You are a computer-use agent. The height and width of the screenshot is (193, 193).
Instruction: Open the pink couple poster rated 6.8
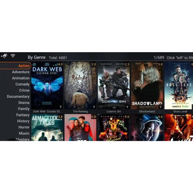81,128
